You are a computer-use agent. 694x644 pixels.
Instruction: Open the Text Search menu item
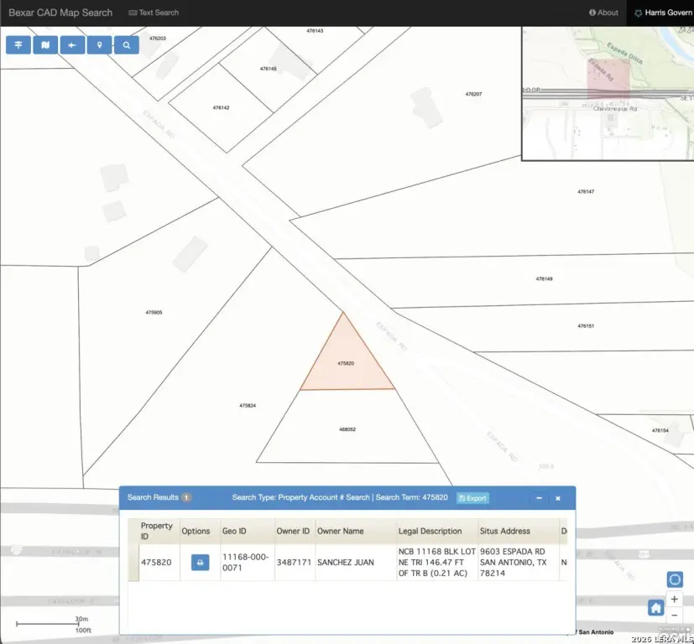click(154, 13)
